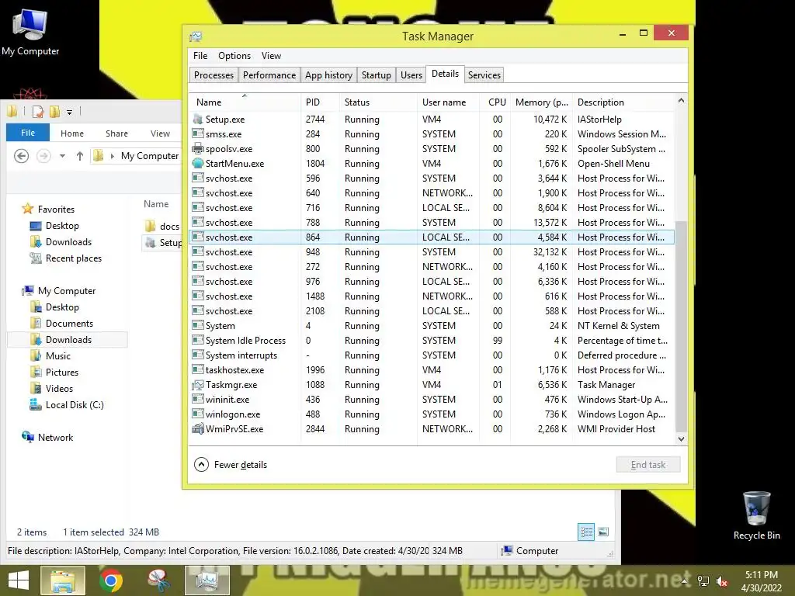Show hidden tray icons arrow
The width and height of the screenshot is (795, 596).
point(685,581)
